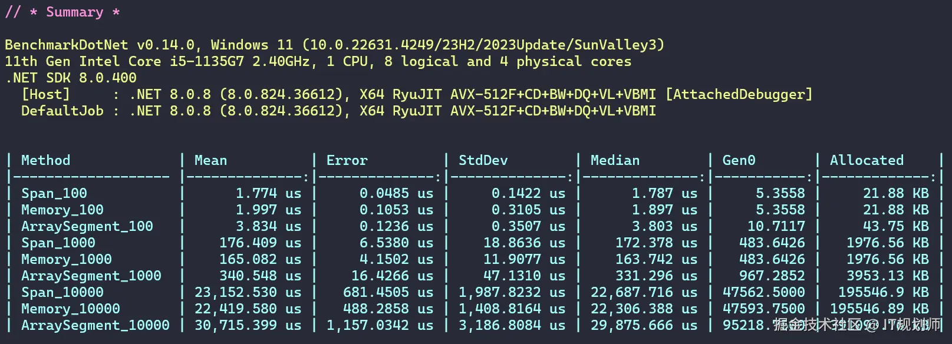Select the Memory_100 method name
Viewport: 952px width, 344px height.
[62, 210]
